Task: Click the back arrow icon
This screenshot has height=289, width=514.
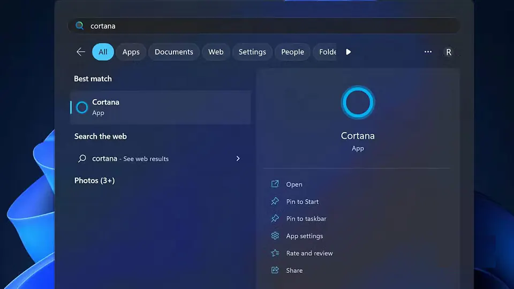Action: coord(81,52)
